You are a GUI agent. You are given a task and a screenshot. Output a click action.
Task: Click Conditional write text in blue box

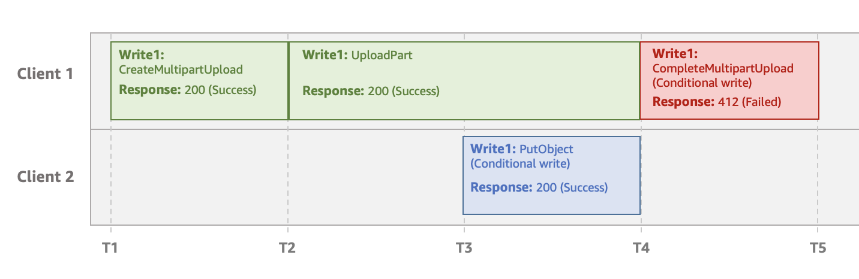coord(520,163)
